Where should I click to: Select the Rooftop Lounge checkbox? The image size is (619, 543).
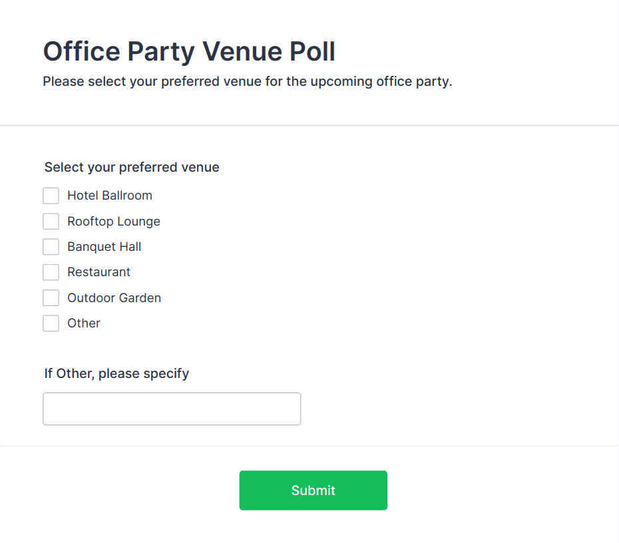tap(51, 221)
